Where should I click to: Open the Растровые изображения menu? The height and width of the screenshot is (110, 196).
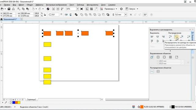tap(56, 5)
